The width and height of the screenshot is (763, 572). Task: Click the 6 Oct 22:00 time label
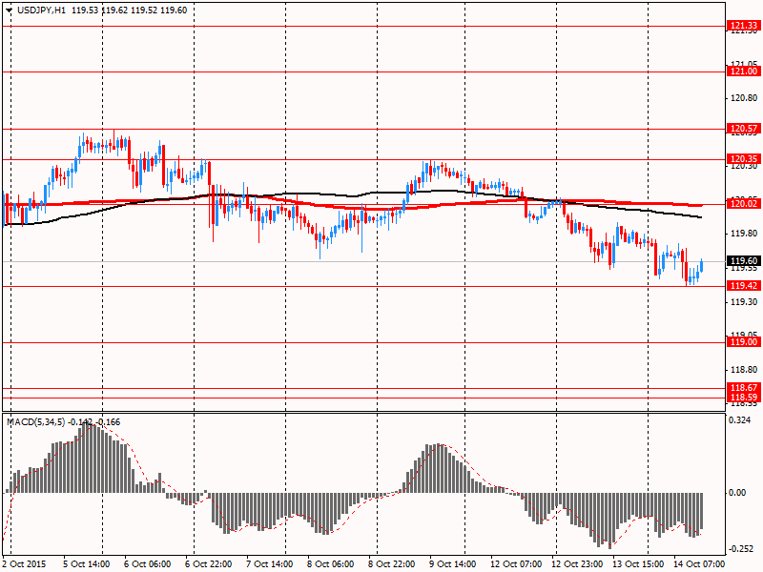coord(209,564)
